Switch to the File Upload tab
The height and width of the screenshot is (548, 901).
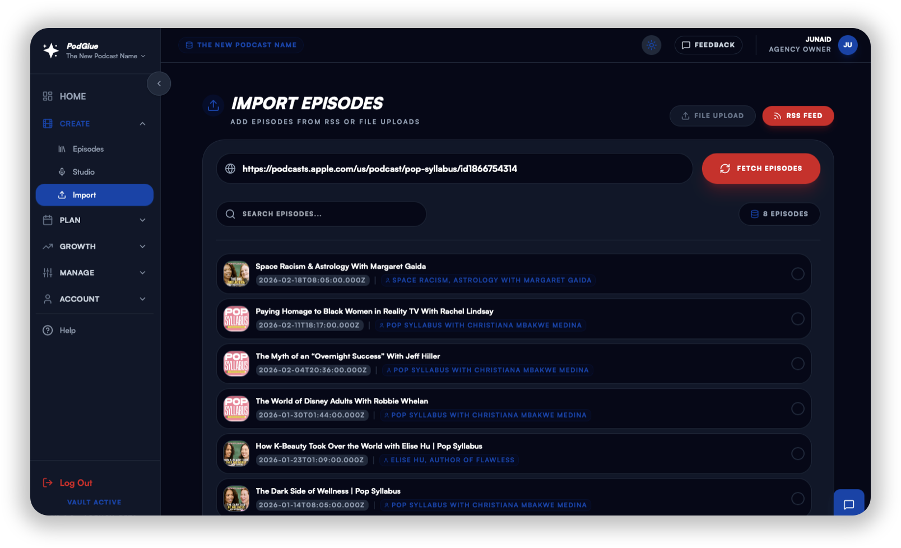[712, 116]
